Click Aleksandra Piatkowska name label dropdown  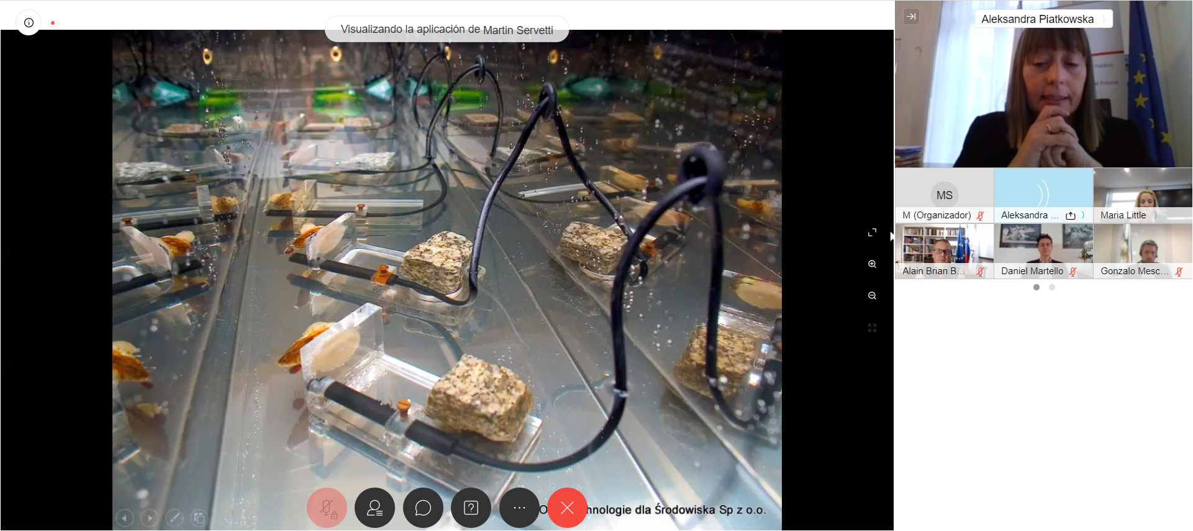(x=1043, y=19)
